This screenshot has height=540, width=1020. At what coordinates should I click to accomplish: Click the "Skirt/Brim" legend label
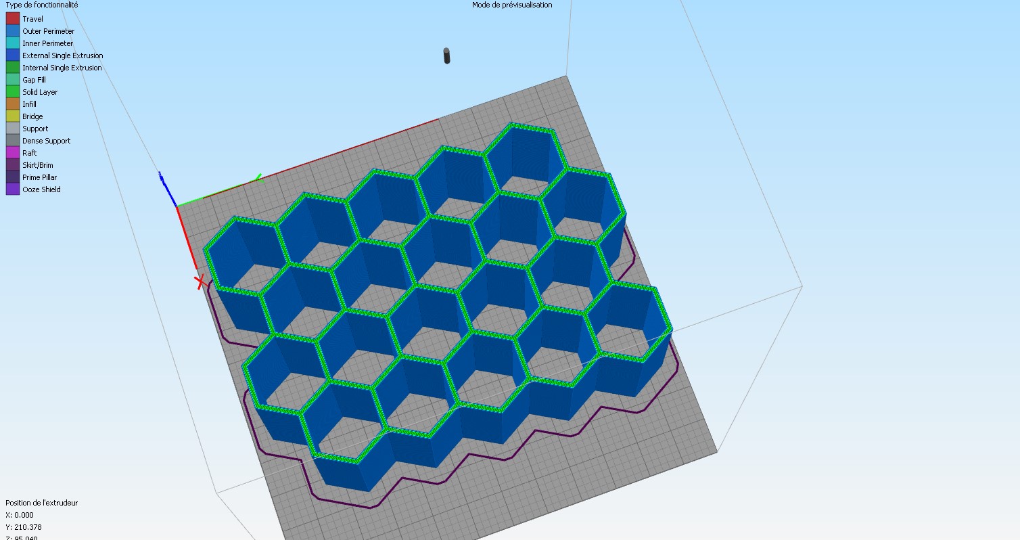click(38, 165)
